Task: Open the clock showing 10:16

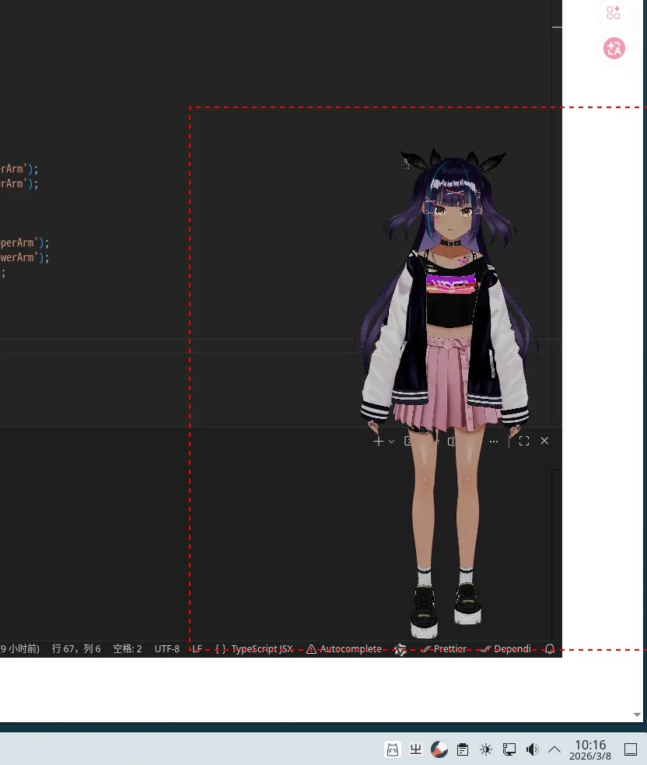Action: click(x=590, y=749)
